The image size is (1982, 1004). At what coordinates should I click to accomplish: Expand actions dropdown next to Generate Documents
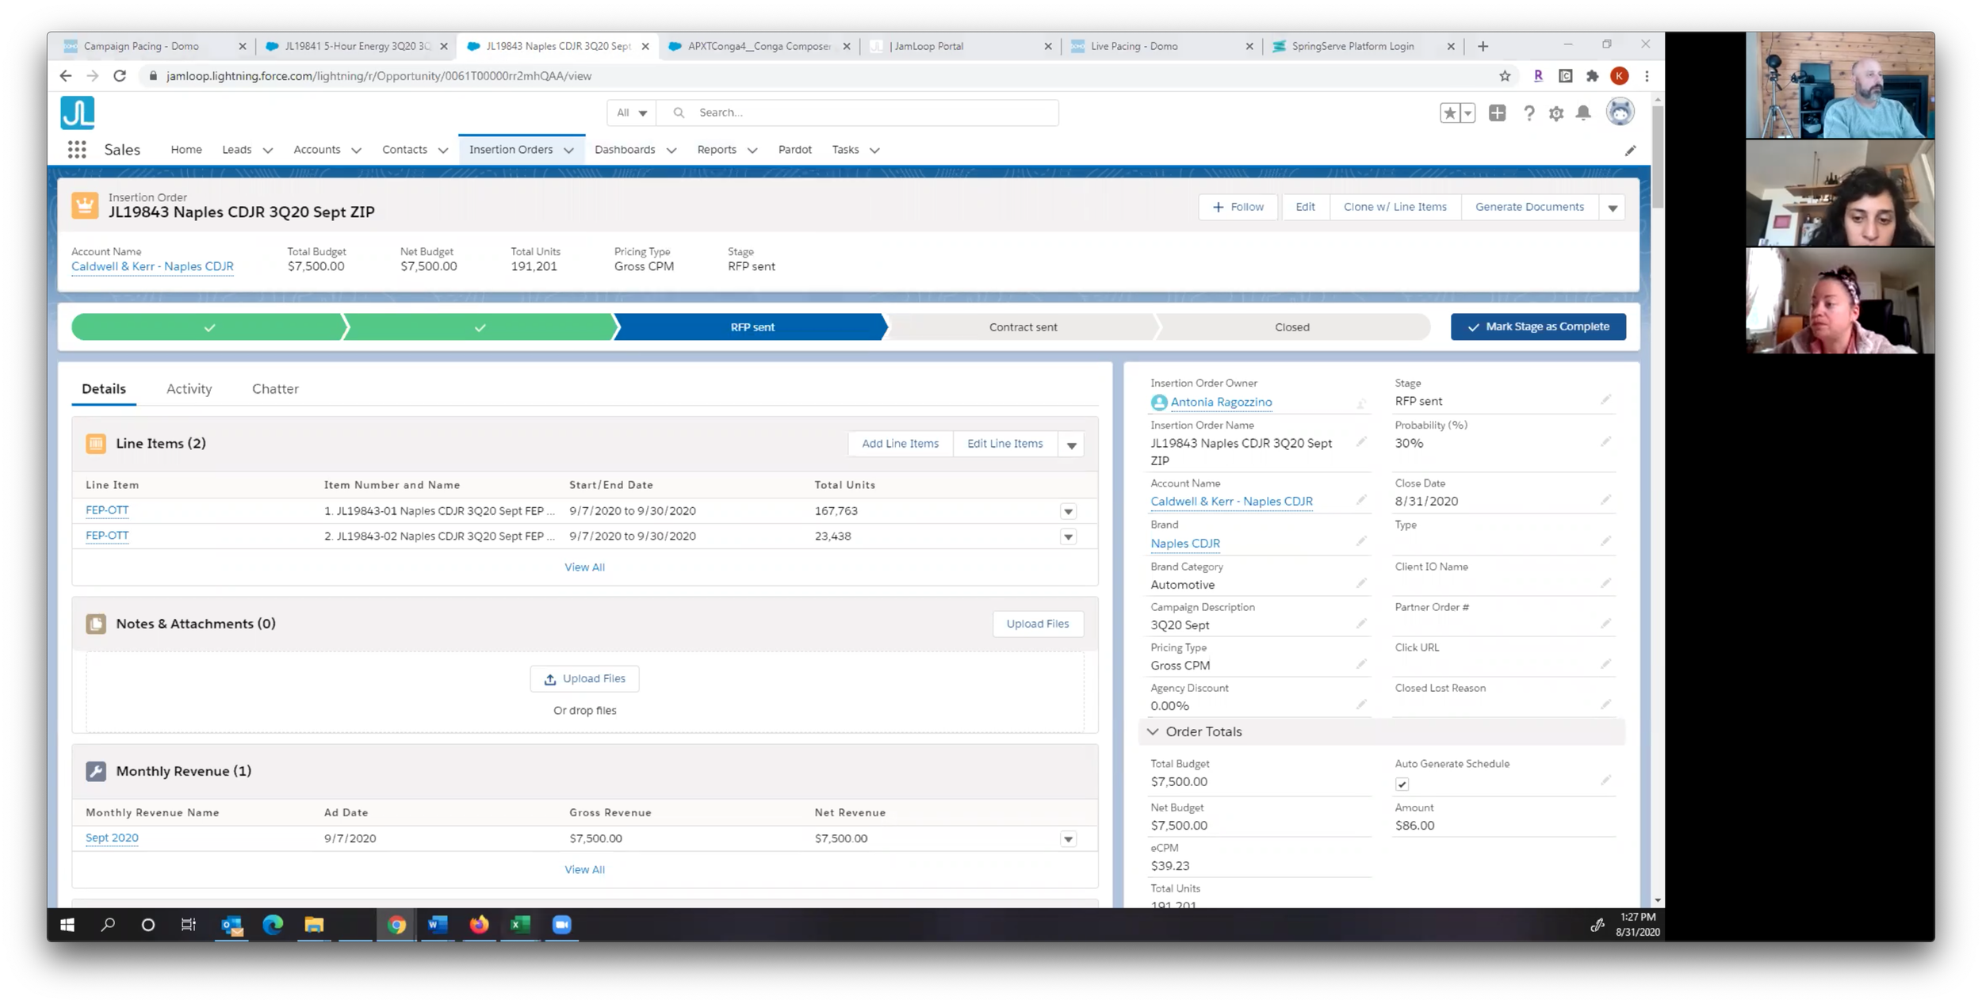[1613, 208]
